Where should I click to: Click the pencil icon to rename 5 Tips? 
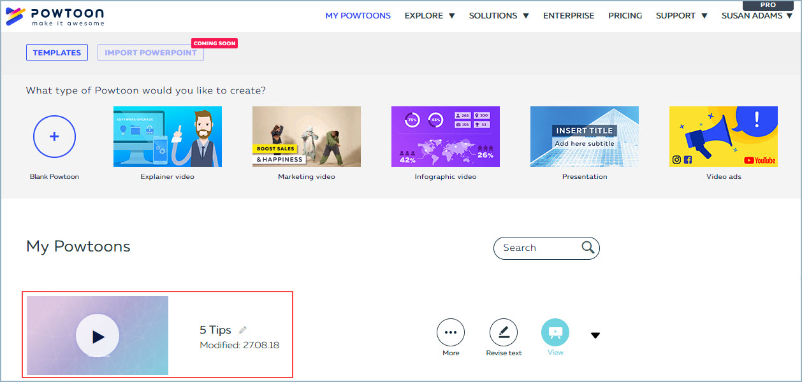pos(242,330)
